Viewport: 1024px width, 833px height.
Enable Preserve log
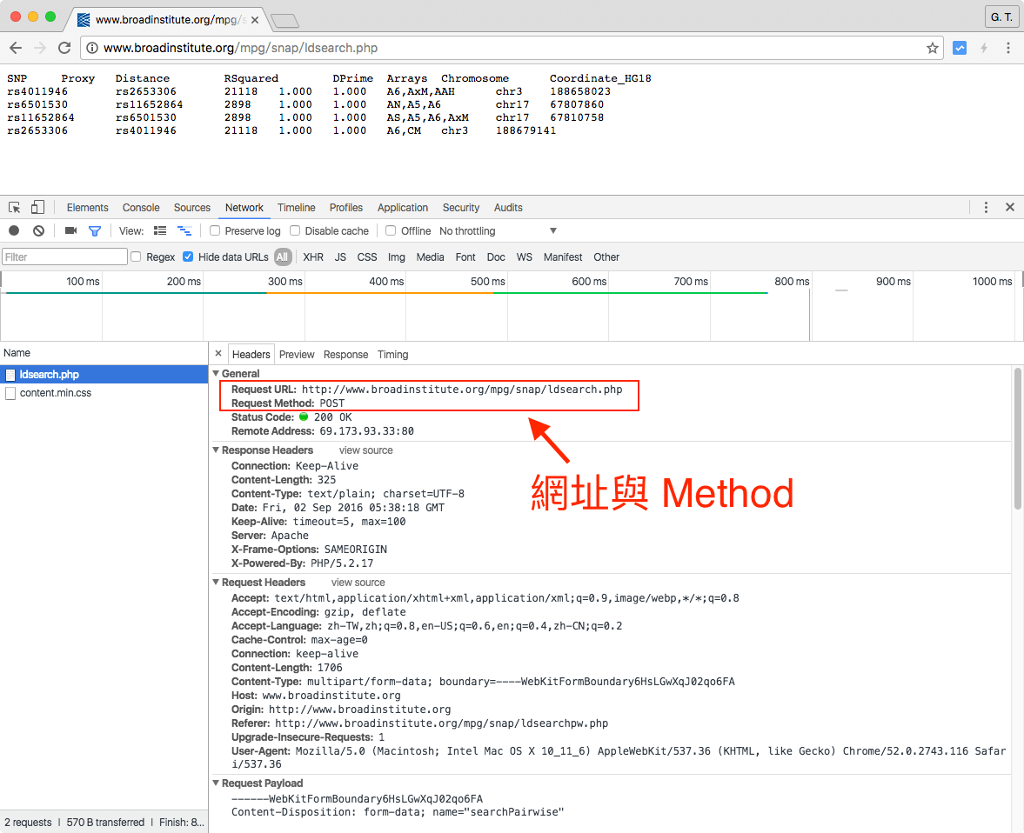(214, 230)
